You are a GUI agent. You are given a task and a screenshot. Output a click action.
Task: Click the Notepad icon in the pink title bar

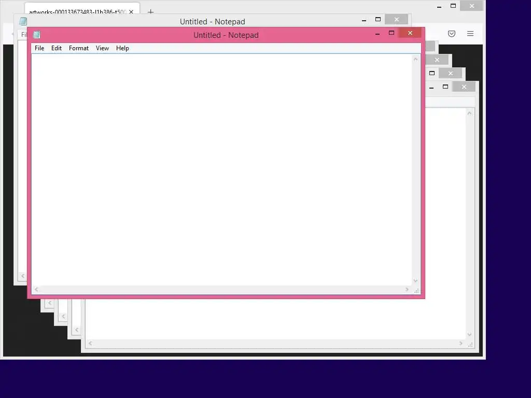pyautogui.click(x=37, y=35)
